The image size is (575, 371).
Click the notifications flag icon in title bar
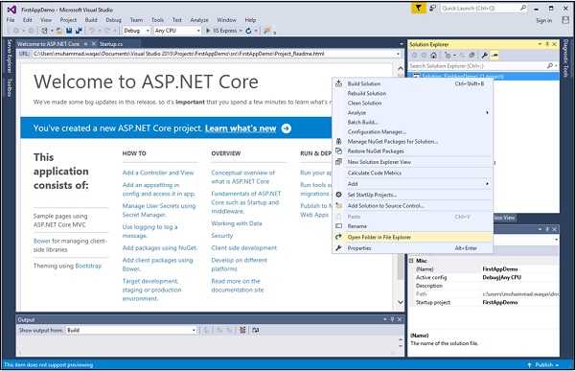click(419, 8)
